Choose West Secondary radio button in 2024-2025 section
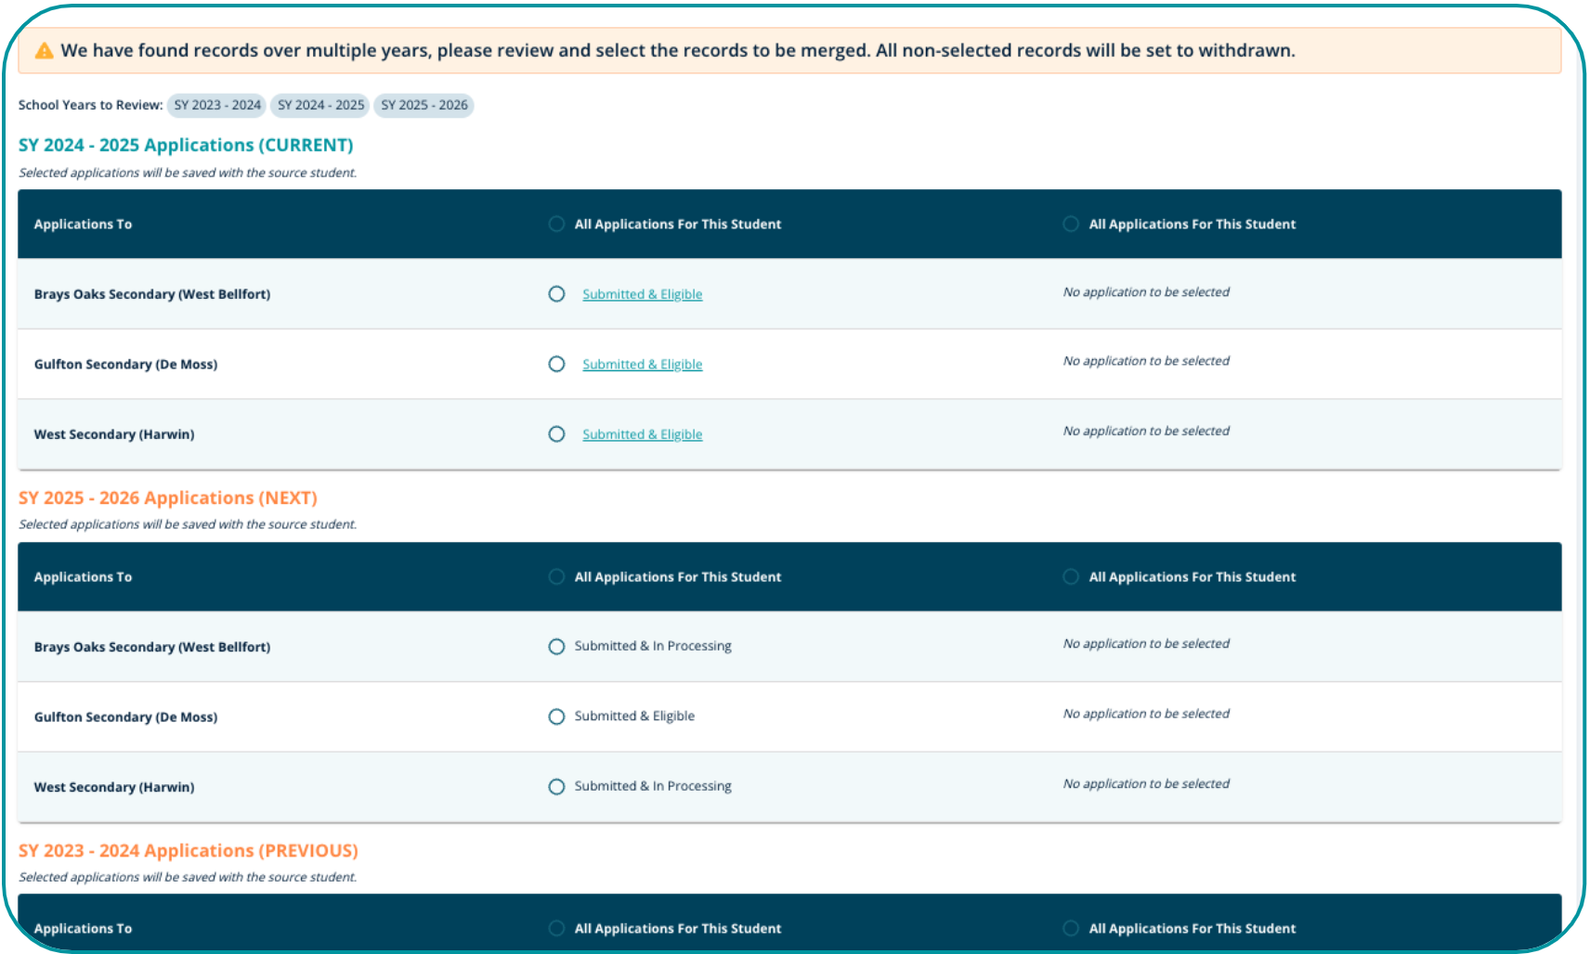This screenshot has height=954, width=1590. (x=556, y=434)
